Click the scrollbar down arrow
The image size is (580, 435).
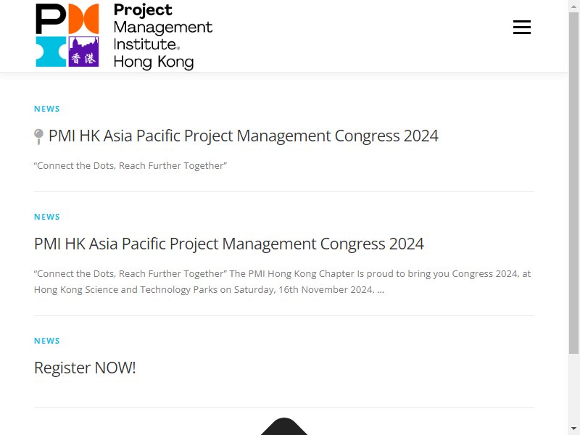click(x=573, y=429)
